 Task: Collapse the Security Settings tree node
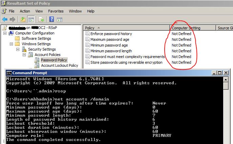pyautogui.click(x=18, y=49)
